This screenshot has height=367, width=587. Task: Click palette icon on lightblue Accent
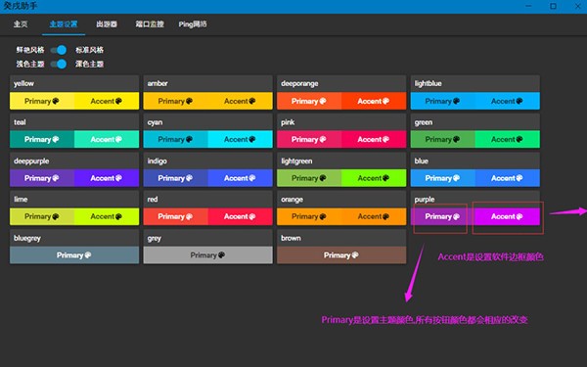click(x=519, y=101)
